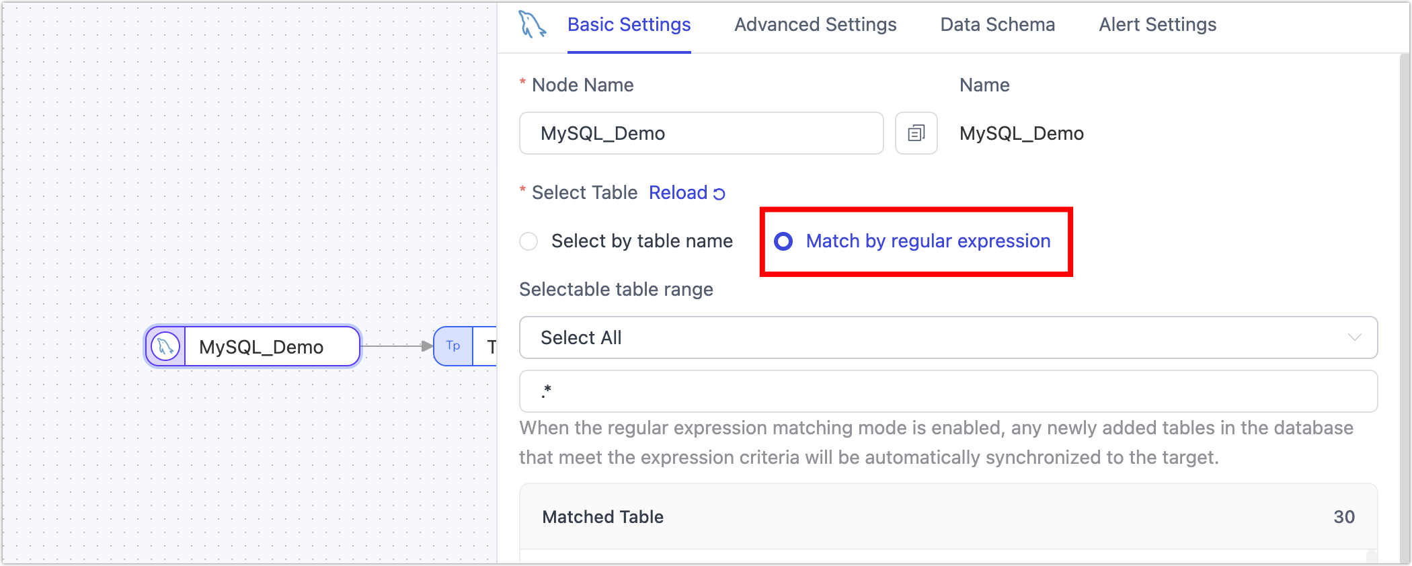1412x566 pixels.
Task: Enable the 'Select by table name' radio button
Action: [528, 241]
